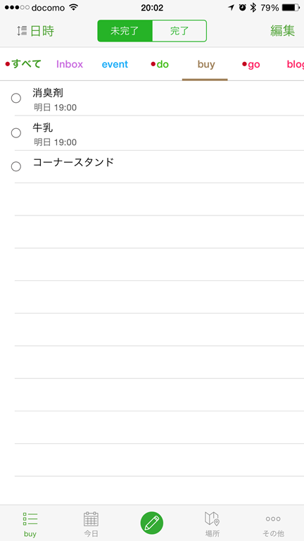Tap the 編集 edit button
304x541 pixels.
(x=283, y=31)
